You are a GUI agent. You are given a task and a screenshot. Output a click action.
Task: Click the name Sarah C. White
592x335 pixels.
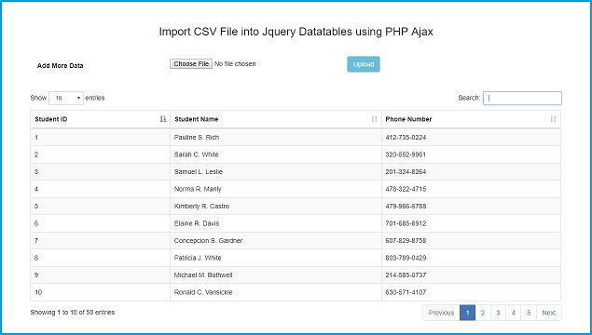point(197,154)
